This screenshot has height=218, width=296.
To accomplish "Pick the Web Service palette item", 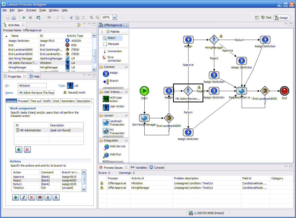I will tap(115, 147).
